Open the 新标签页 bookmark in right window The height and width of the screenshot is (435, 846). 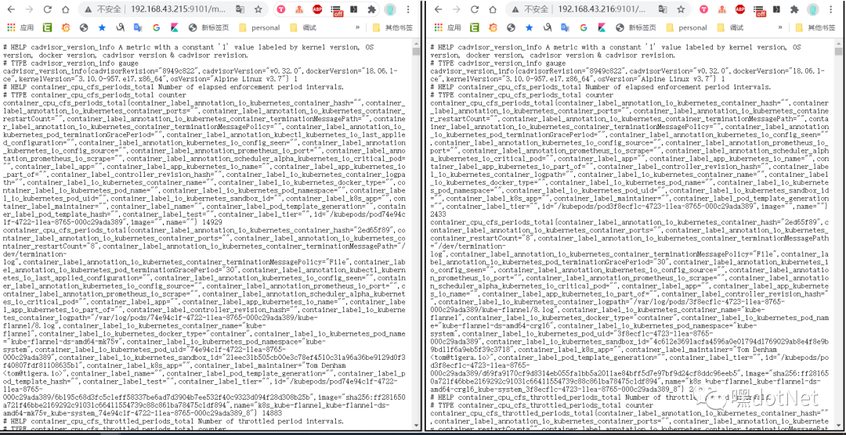pyautogui.click(x=636, y=27)
